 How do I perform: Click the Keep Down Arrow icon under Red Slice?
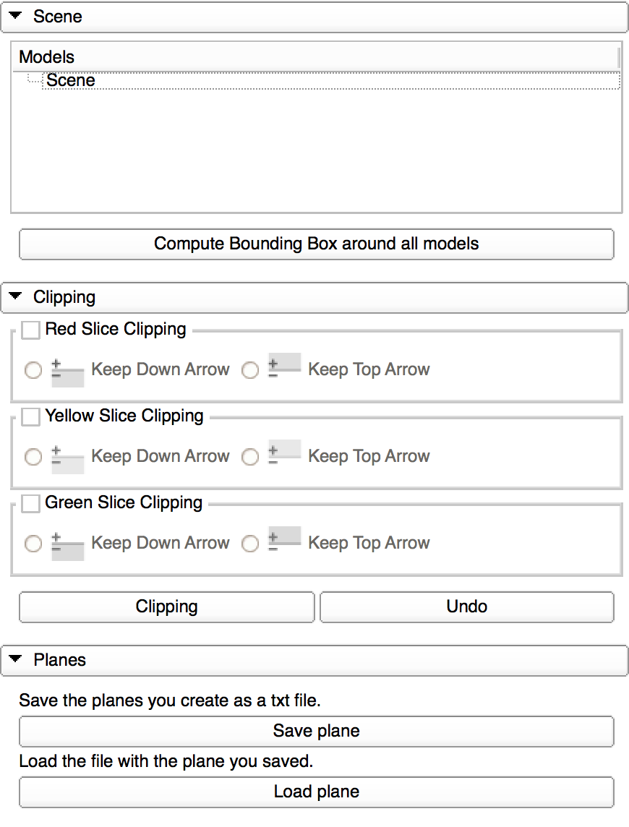[x=68, y=370]
